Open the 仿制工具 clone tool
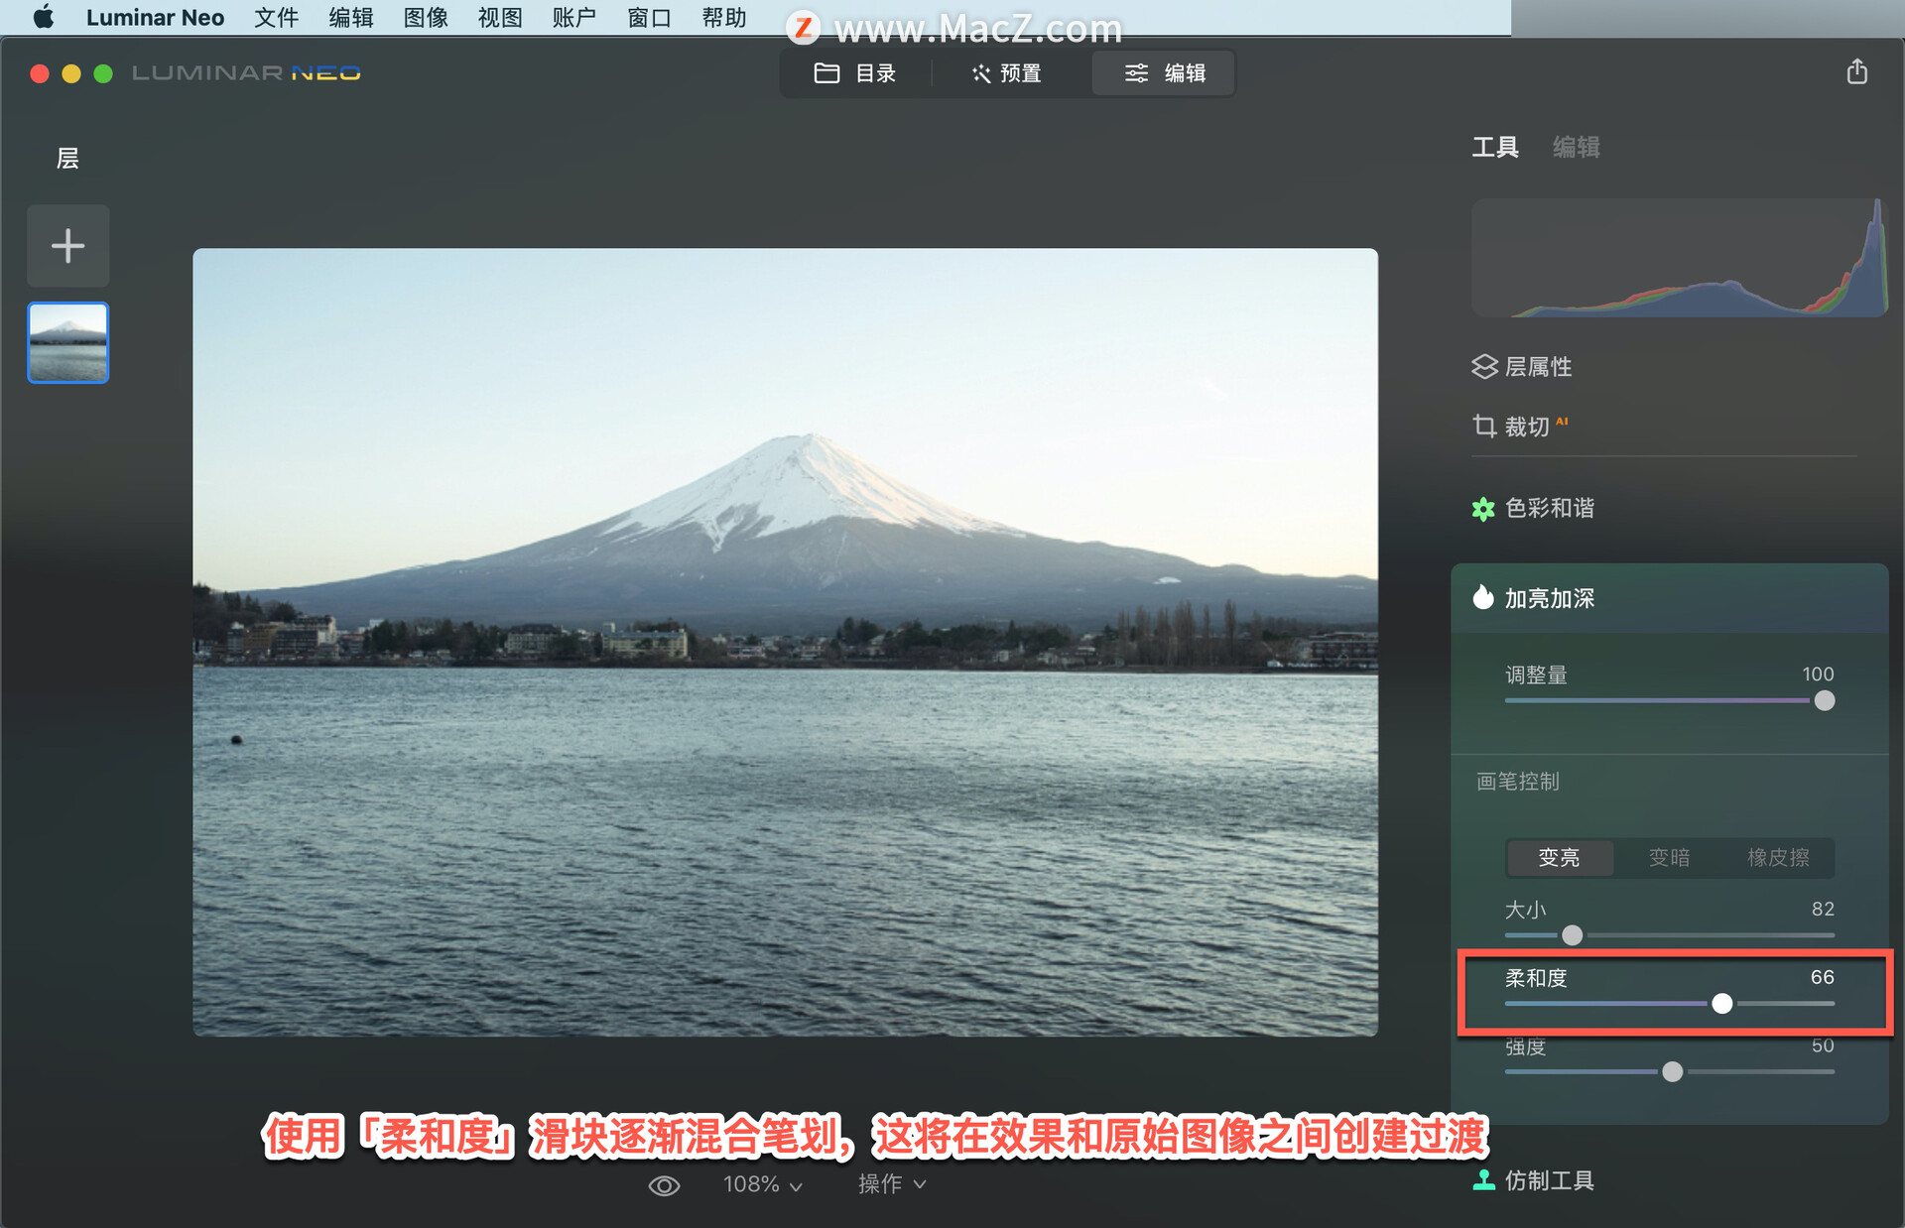Screen dimensions: 1905x1228 click(1534, 1180)
